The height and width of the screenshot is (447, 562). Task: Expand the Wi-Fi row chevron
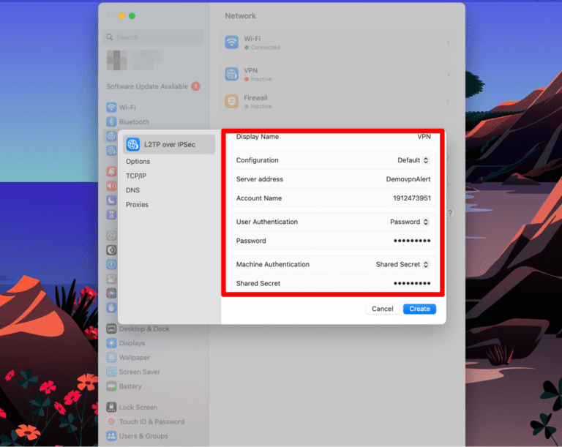(448, 42)
